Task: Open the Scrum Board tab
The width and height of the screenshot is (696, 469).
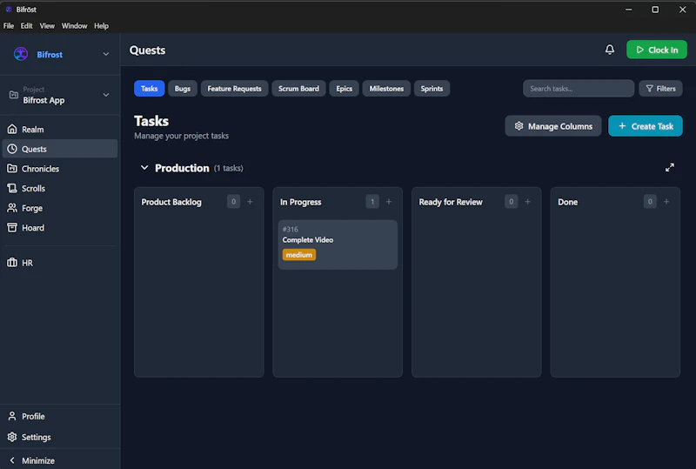Action: pos(298,89)
